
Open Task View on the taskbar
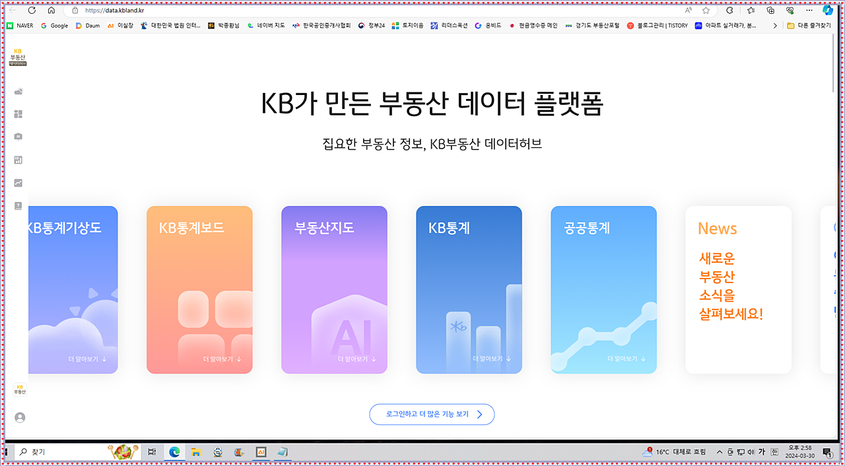[152, 452]
